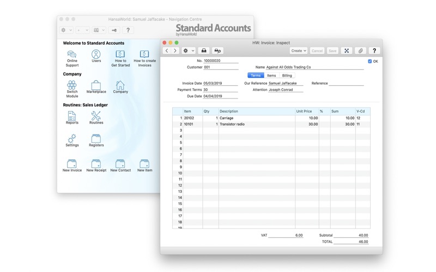Image resolution: width=436 pixels, height=272 pixels.
Task: Open How to create Invoices guide
Action: (144, 58)
